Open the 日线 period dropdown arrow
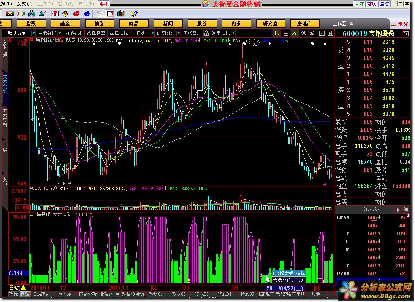Screen dimensions: 415x302 point(152,34)
